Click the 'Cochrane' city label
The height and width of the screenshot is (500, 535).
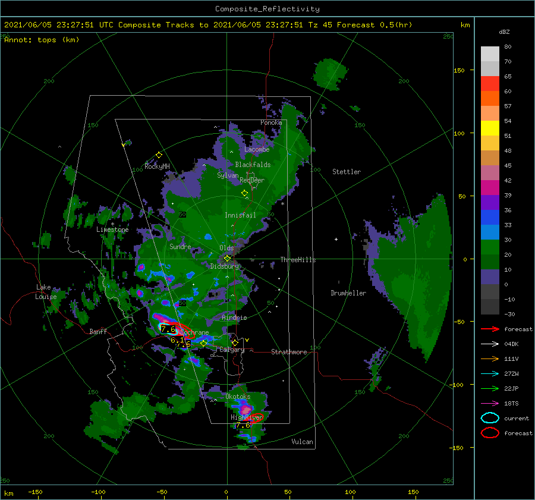[x=194, y=332]
